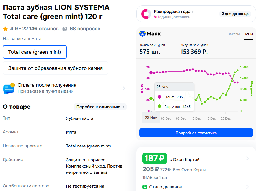256x191 pixels.
Task: Click the yellow rating star icon
Action: click(x=5, y=29)
